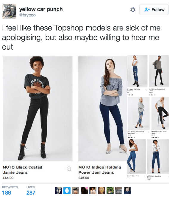Screen dimensions: 175x197
Task: Open the yellow car punch profile avatar
Action: [9, 11]
